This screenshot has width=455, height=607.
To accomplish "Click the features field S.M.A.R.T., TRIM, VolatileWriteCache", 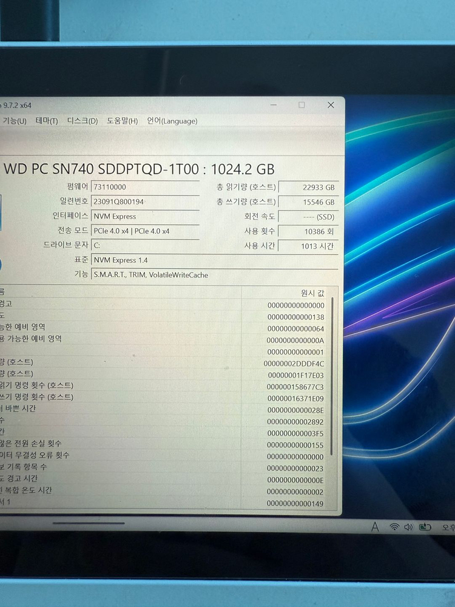I will pos(215,275).
